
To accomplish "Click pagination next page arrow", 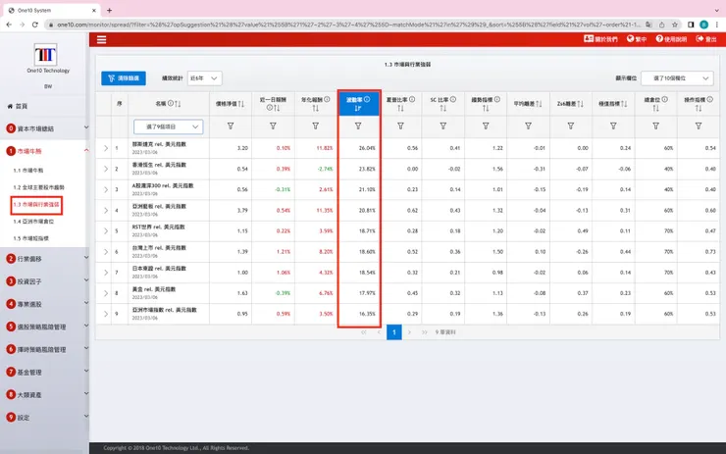I will pos(409,332).
